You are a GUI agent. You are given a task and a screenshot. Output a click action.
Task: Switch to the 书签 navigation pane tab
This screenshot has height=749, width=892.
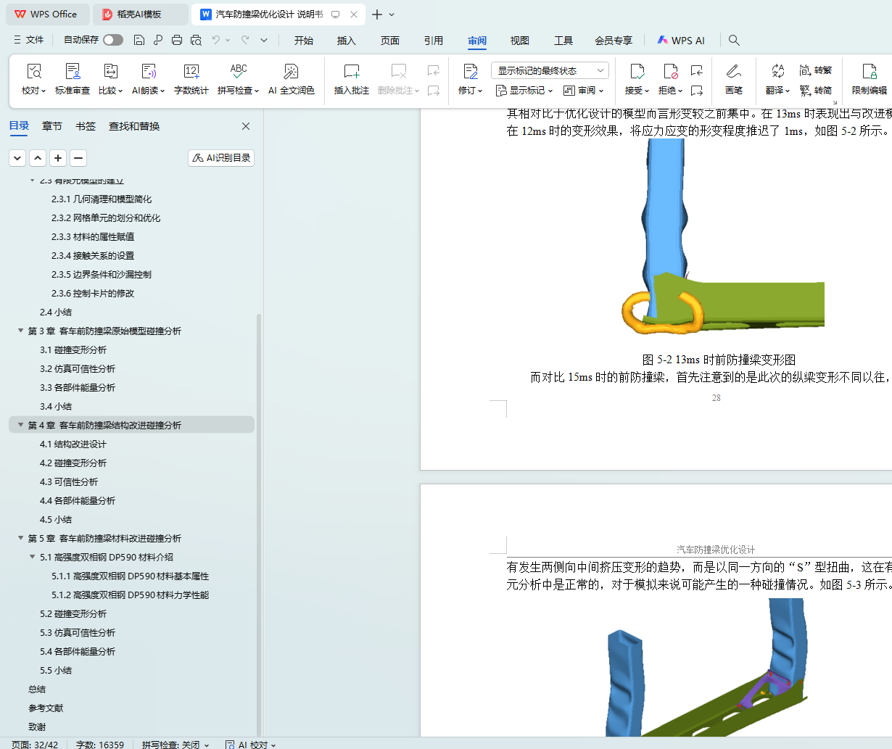86,126
